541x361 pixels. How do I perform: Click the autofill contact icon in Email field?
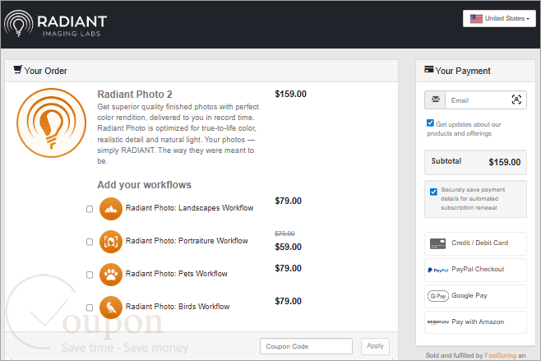coord(516,100)
